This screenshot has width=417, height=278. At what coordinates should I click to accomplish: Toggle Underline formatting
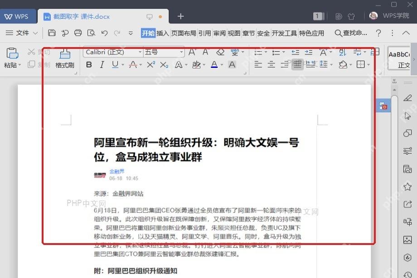pos(115,65)
